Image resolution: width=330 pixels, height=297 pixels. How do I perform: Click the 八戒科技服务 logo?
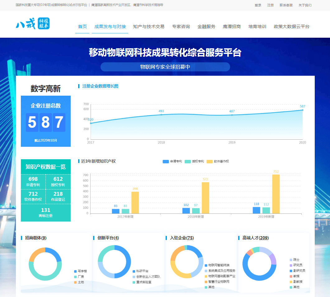pos(33,24)
